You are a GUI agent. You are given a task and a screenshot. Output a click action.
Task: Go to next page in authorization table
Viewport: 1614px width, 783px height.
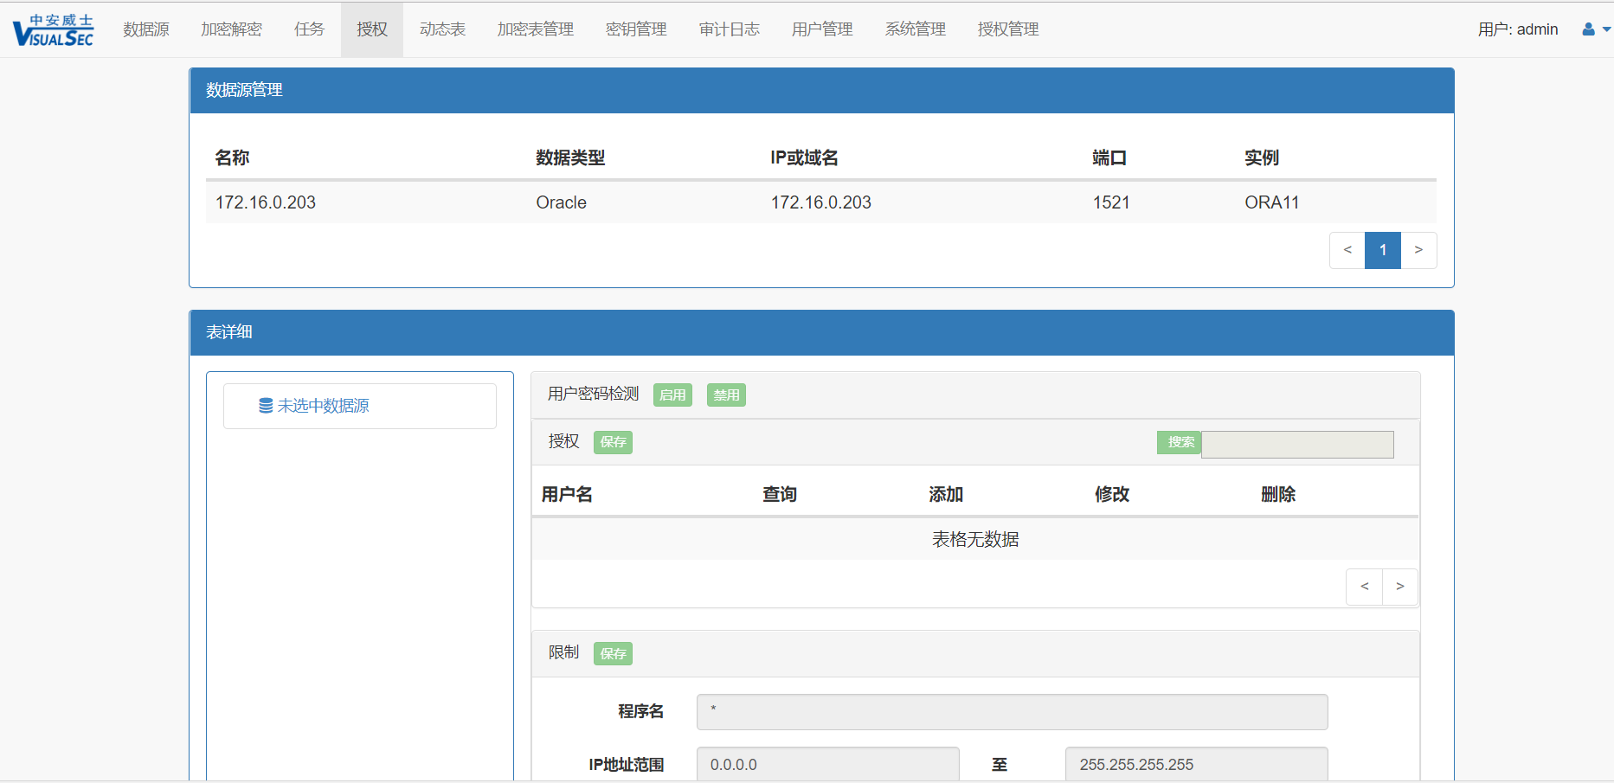tap(1399, 587)
